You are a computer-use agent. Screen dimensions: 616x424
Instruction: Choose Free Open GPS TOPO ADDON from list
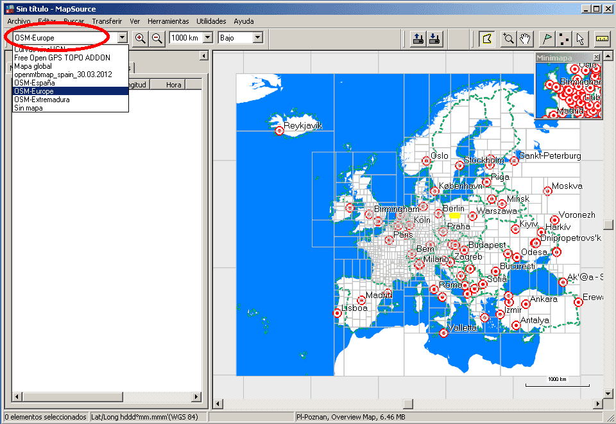point(71,57)
